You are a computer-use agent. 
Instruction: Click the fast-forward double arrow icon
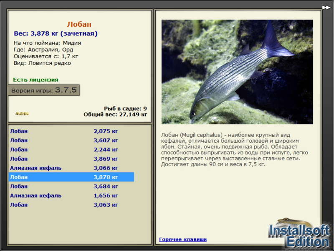coord(326,8)
